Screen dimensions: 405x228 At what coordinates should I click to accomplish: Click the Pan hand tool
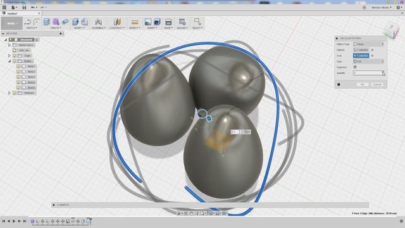[191, 213]
